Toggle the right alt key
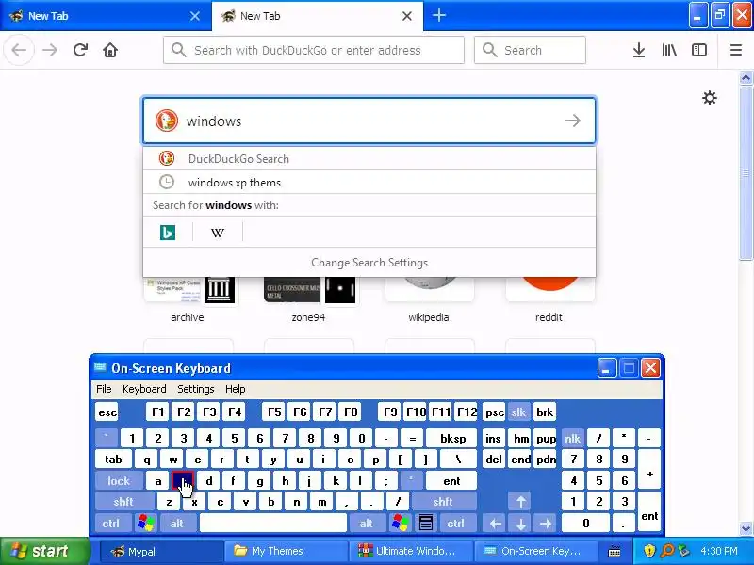 367,524
